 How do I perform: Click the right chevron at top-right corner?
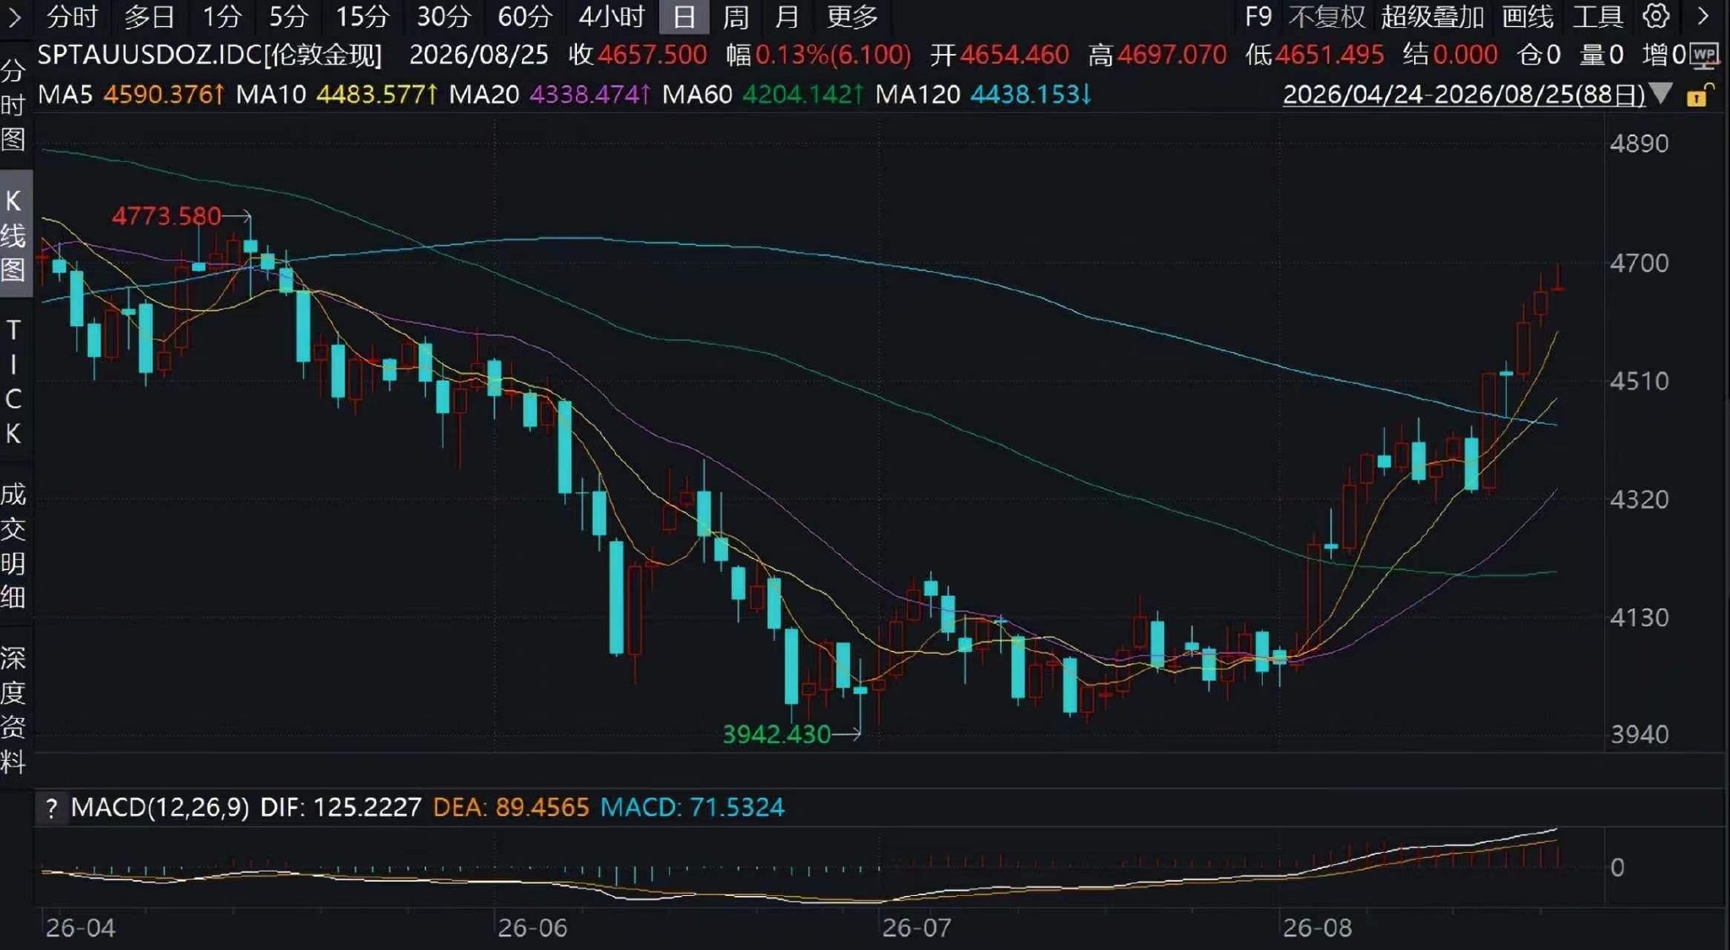1704,16
